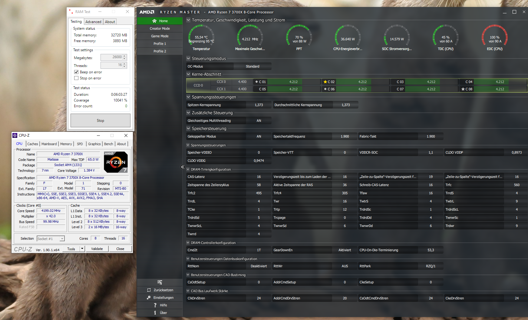Collapse the DRAM-Timingkonfiguration section
This screenshot has height=320, width=528.
coord(188,169)
